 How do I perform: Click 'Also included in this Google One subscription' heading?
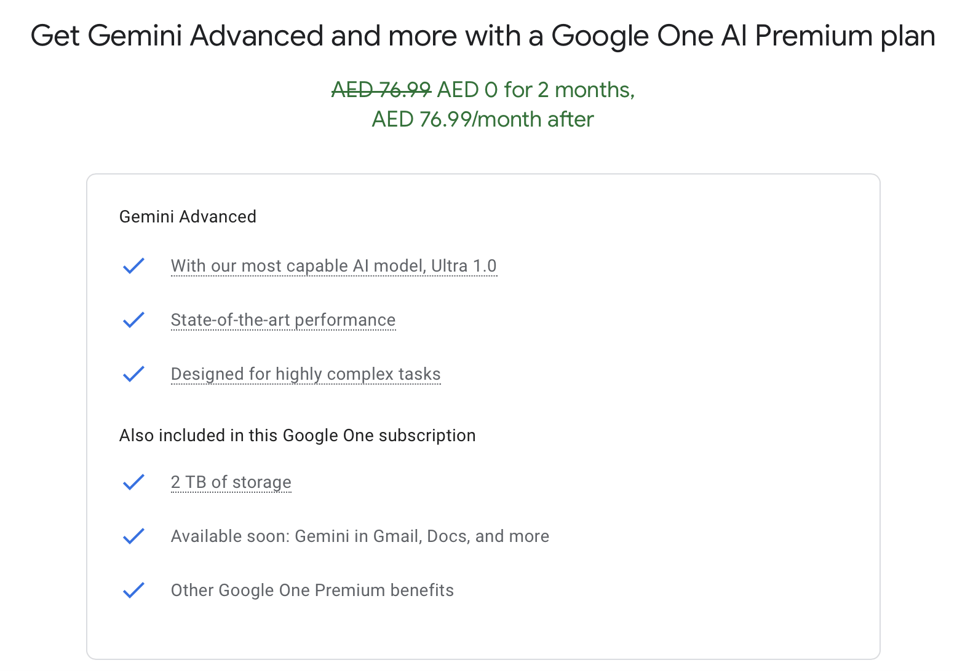click(297, 436)
